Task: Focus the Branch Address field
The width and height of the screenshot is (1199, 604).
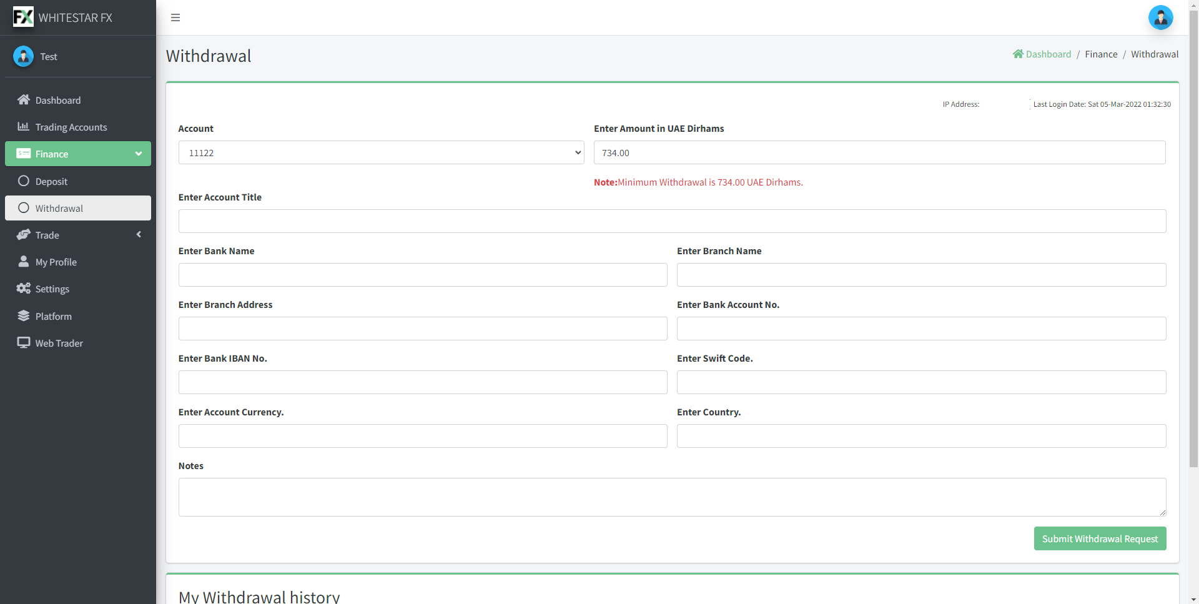Action: pos(423,329)
